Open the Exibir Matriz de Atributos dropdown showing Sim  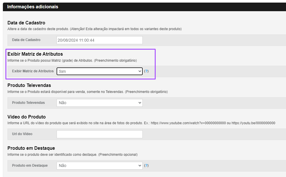pyautogui.click(x=100, y=71)
